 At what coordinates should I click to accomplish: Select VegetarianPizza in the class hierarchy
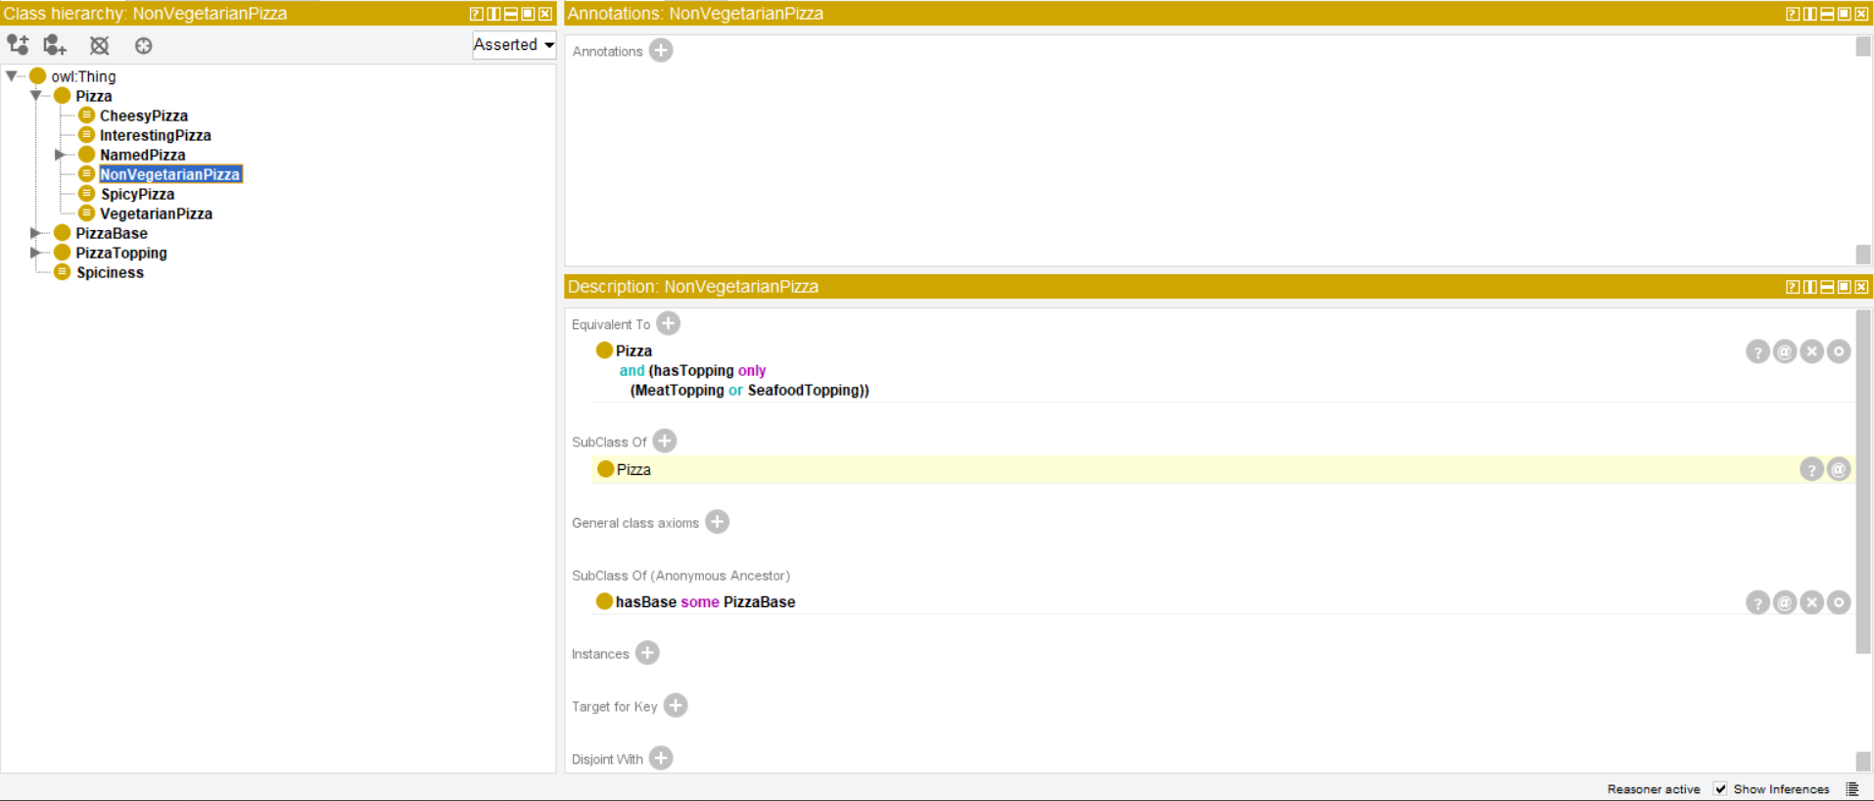[156, 213]
